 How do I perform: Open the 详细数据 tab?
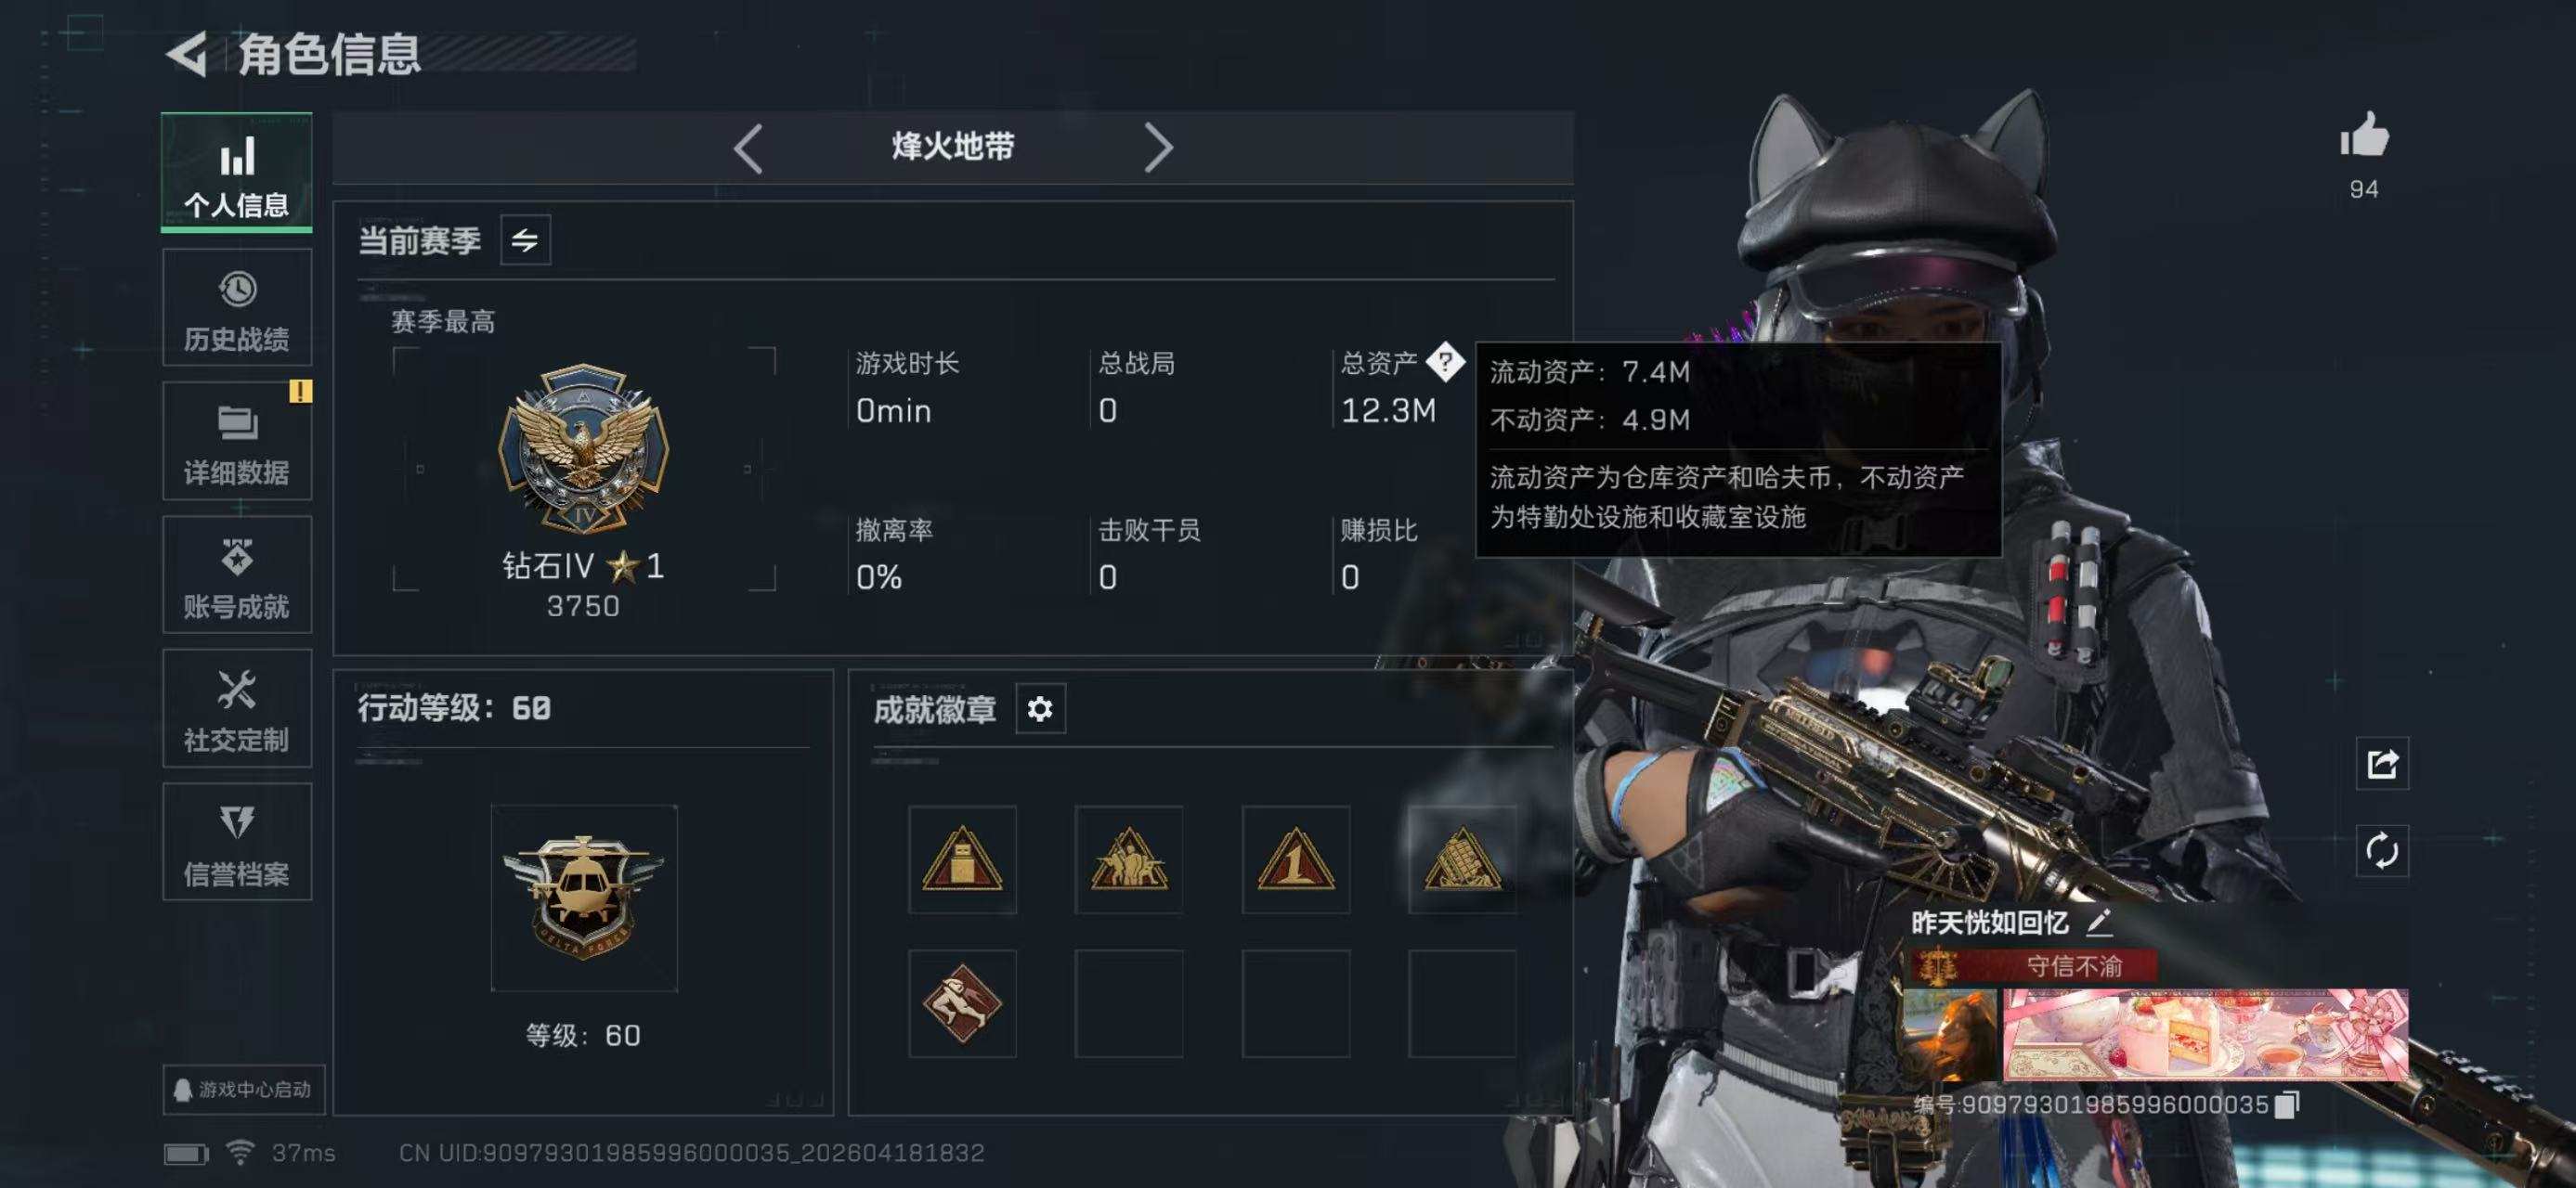pyautogui.click(x=237, y=441)
